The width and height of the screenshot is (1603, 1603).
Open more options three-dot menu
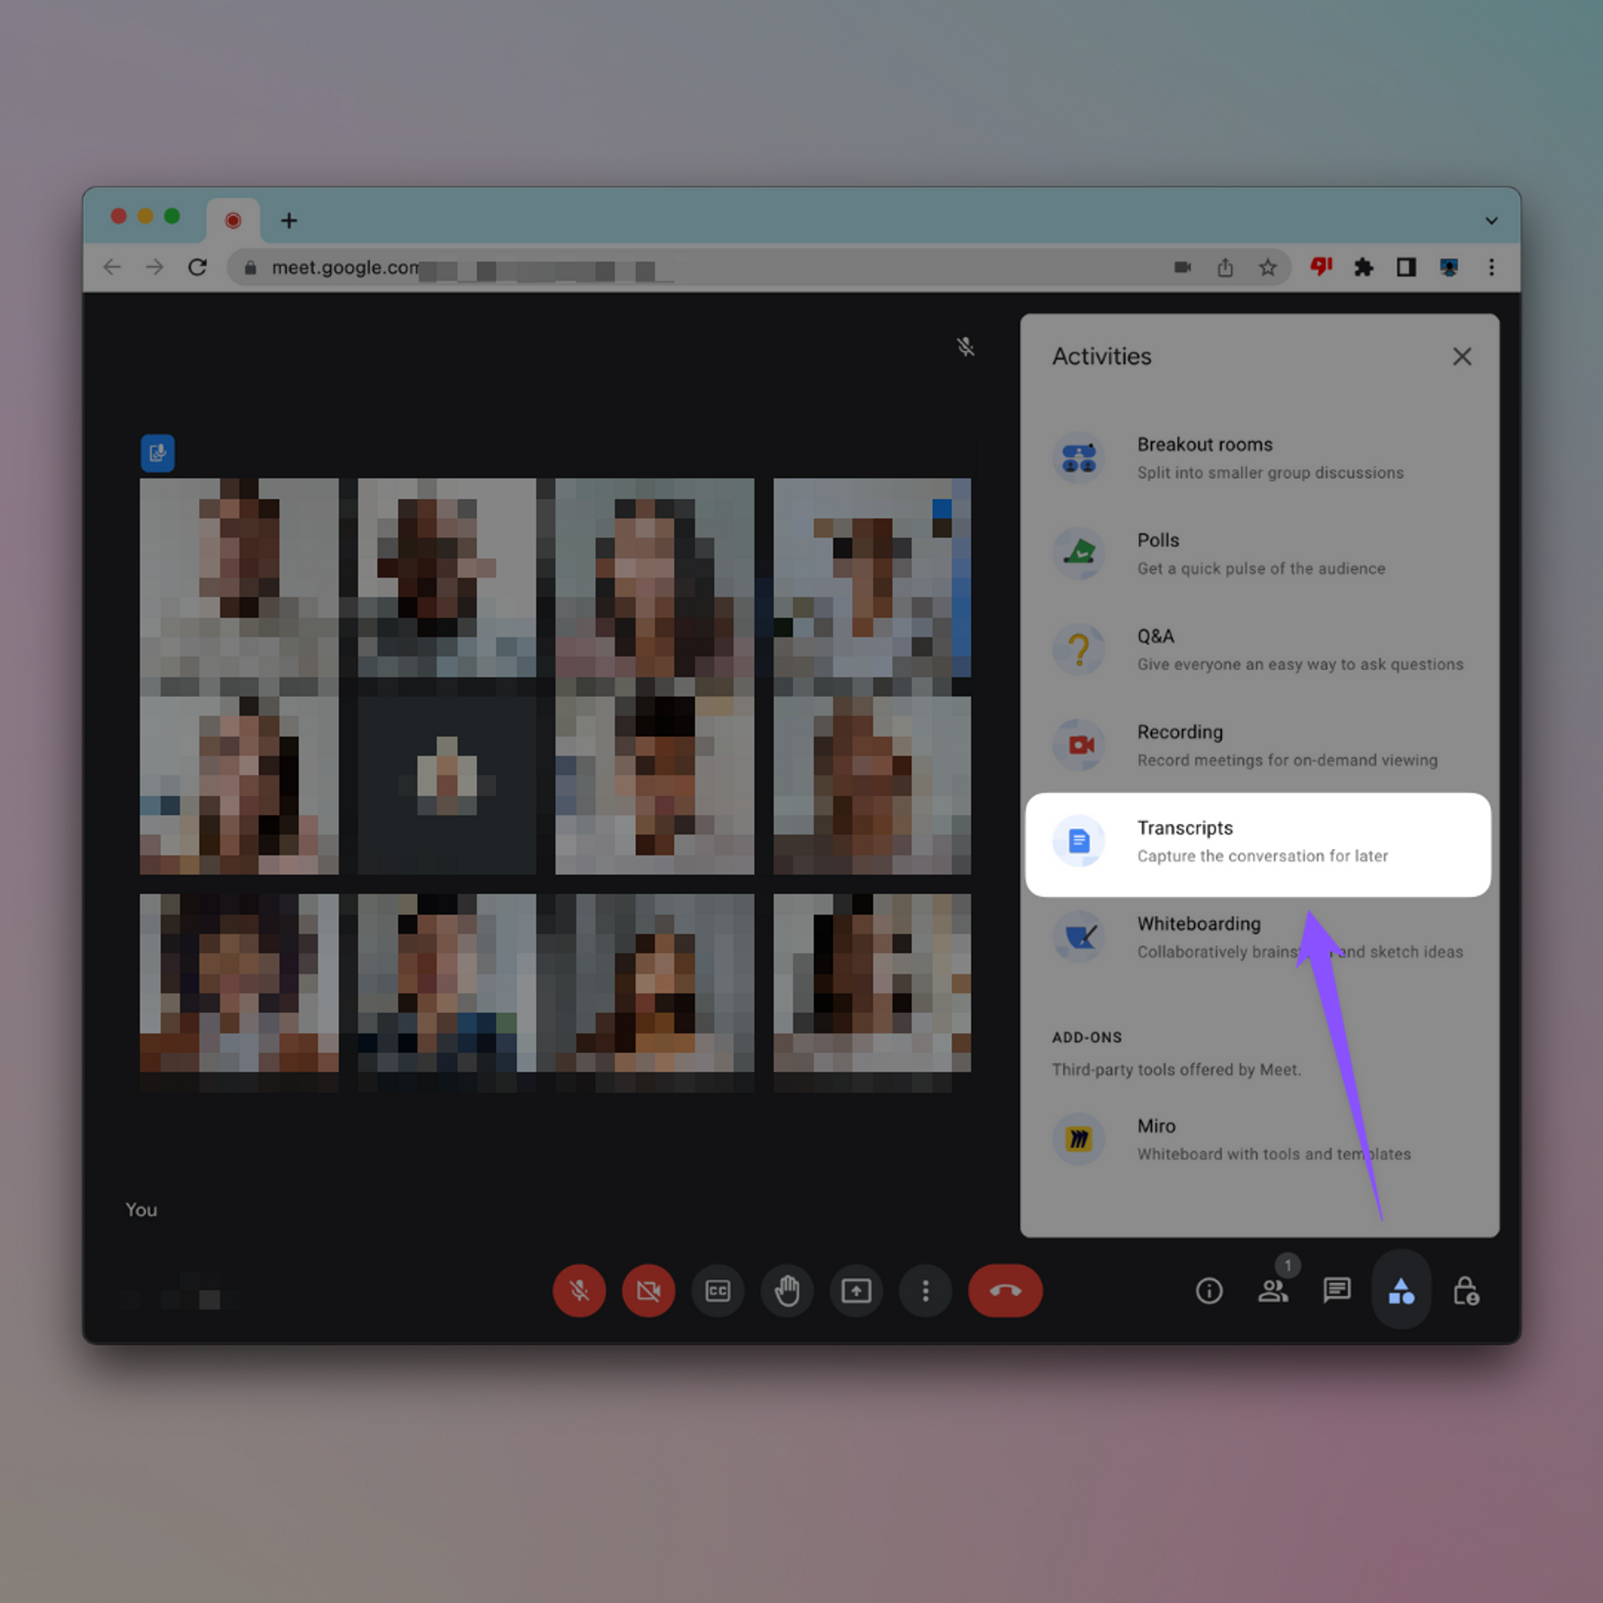click(x=925, y=1290)
